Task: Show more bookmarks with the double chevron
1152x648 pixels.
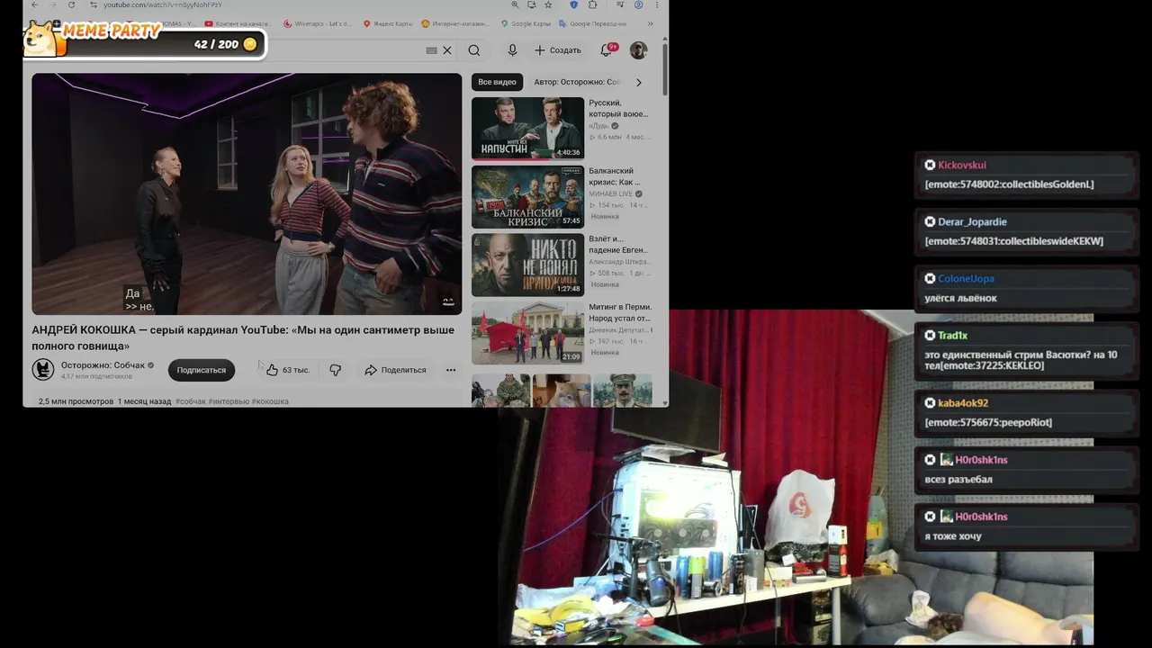Action: (650, 23)
